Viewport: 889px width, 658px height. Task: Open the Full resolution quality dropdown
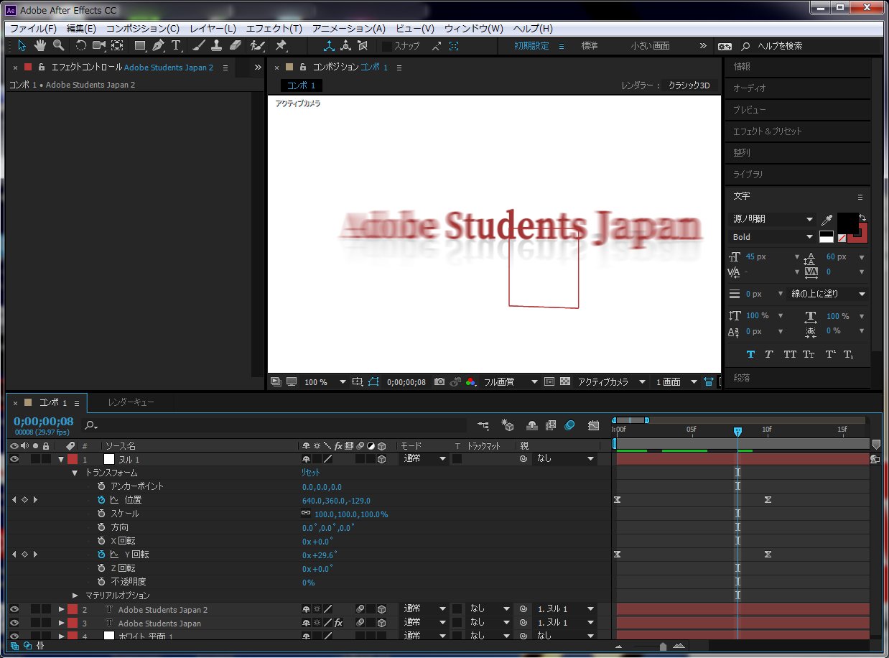click(x=511, y=382)
